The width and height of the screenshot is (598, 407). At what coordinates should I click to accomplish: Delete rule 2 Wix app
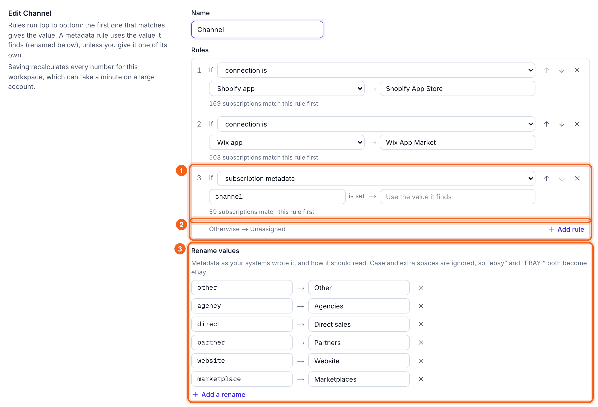point(577,124)
